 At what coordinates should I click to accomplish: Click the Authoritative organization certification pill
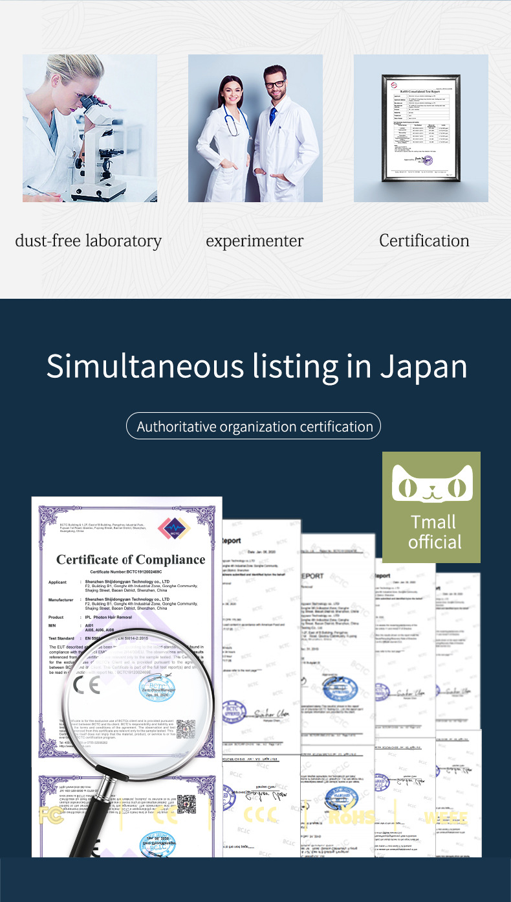click(x=255, y=426)
